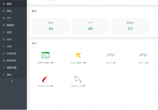158x110 pixels.
Task: Click the folder icon next to 文件
Action: click(x=4, y=46)
